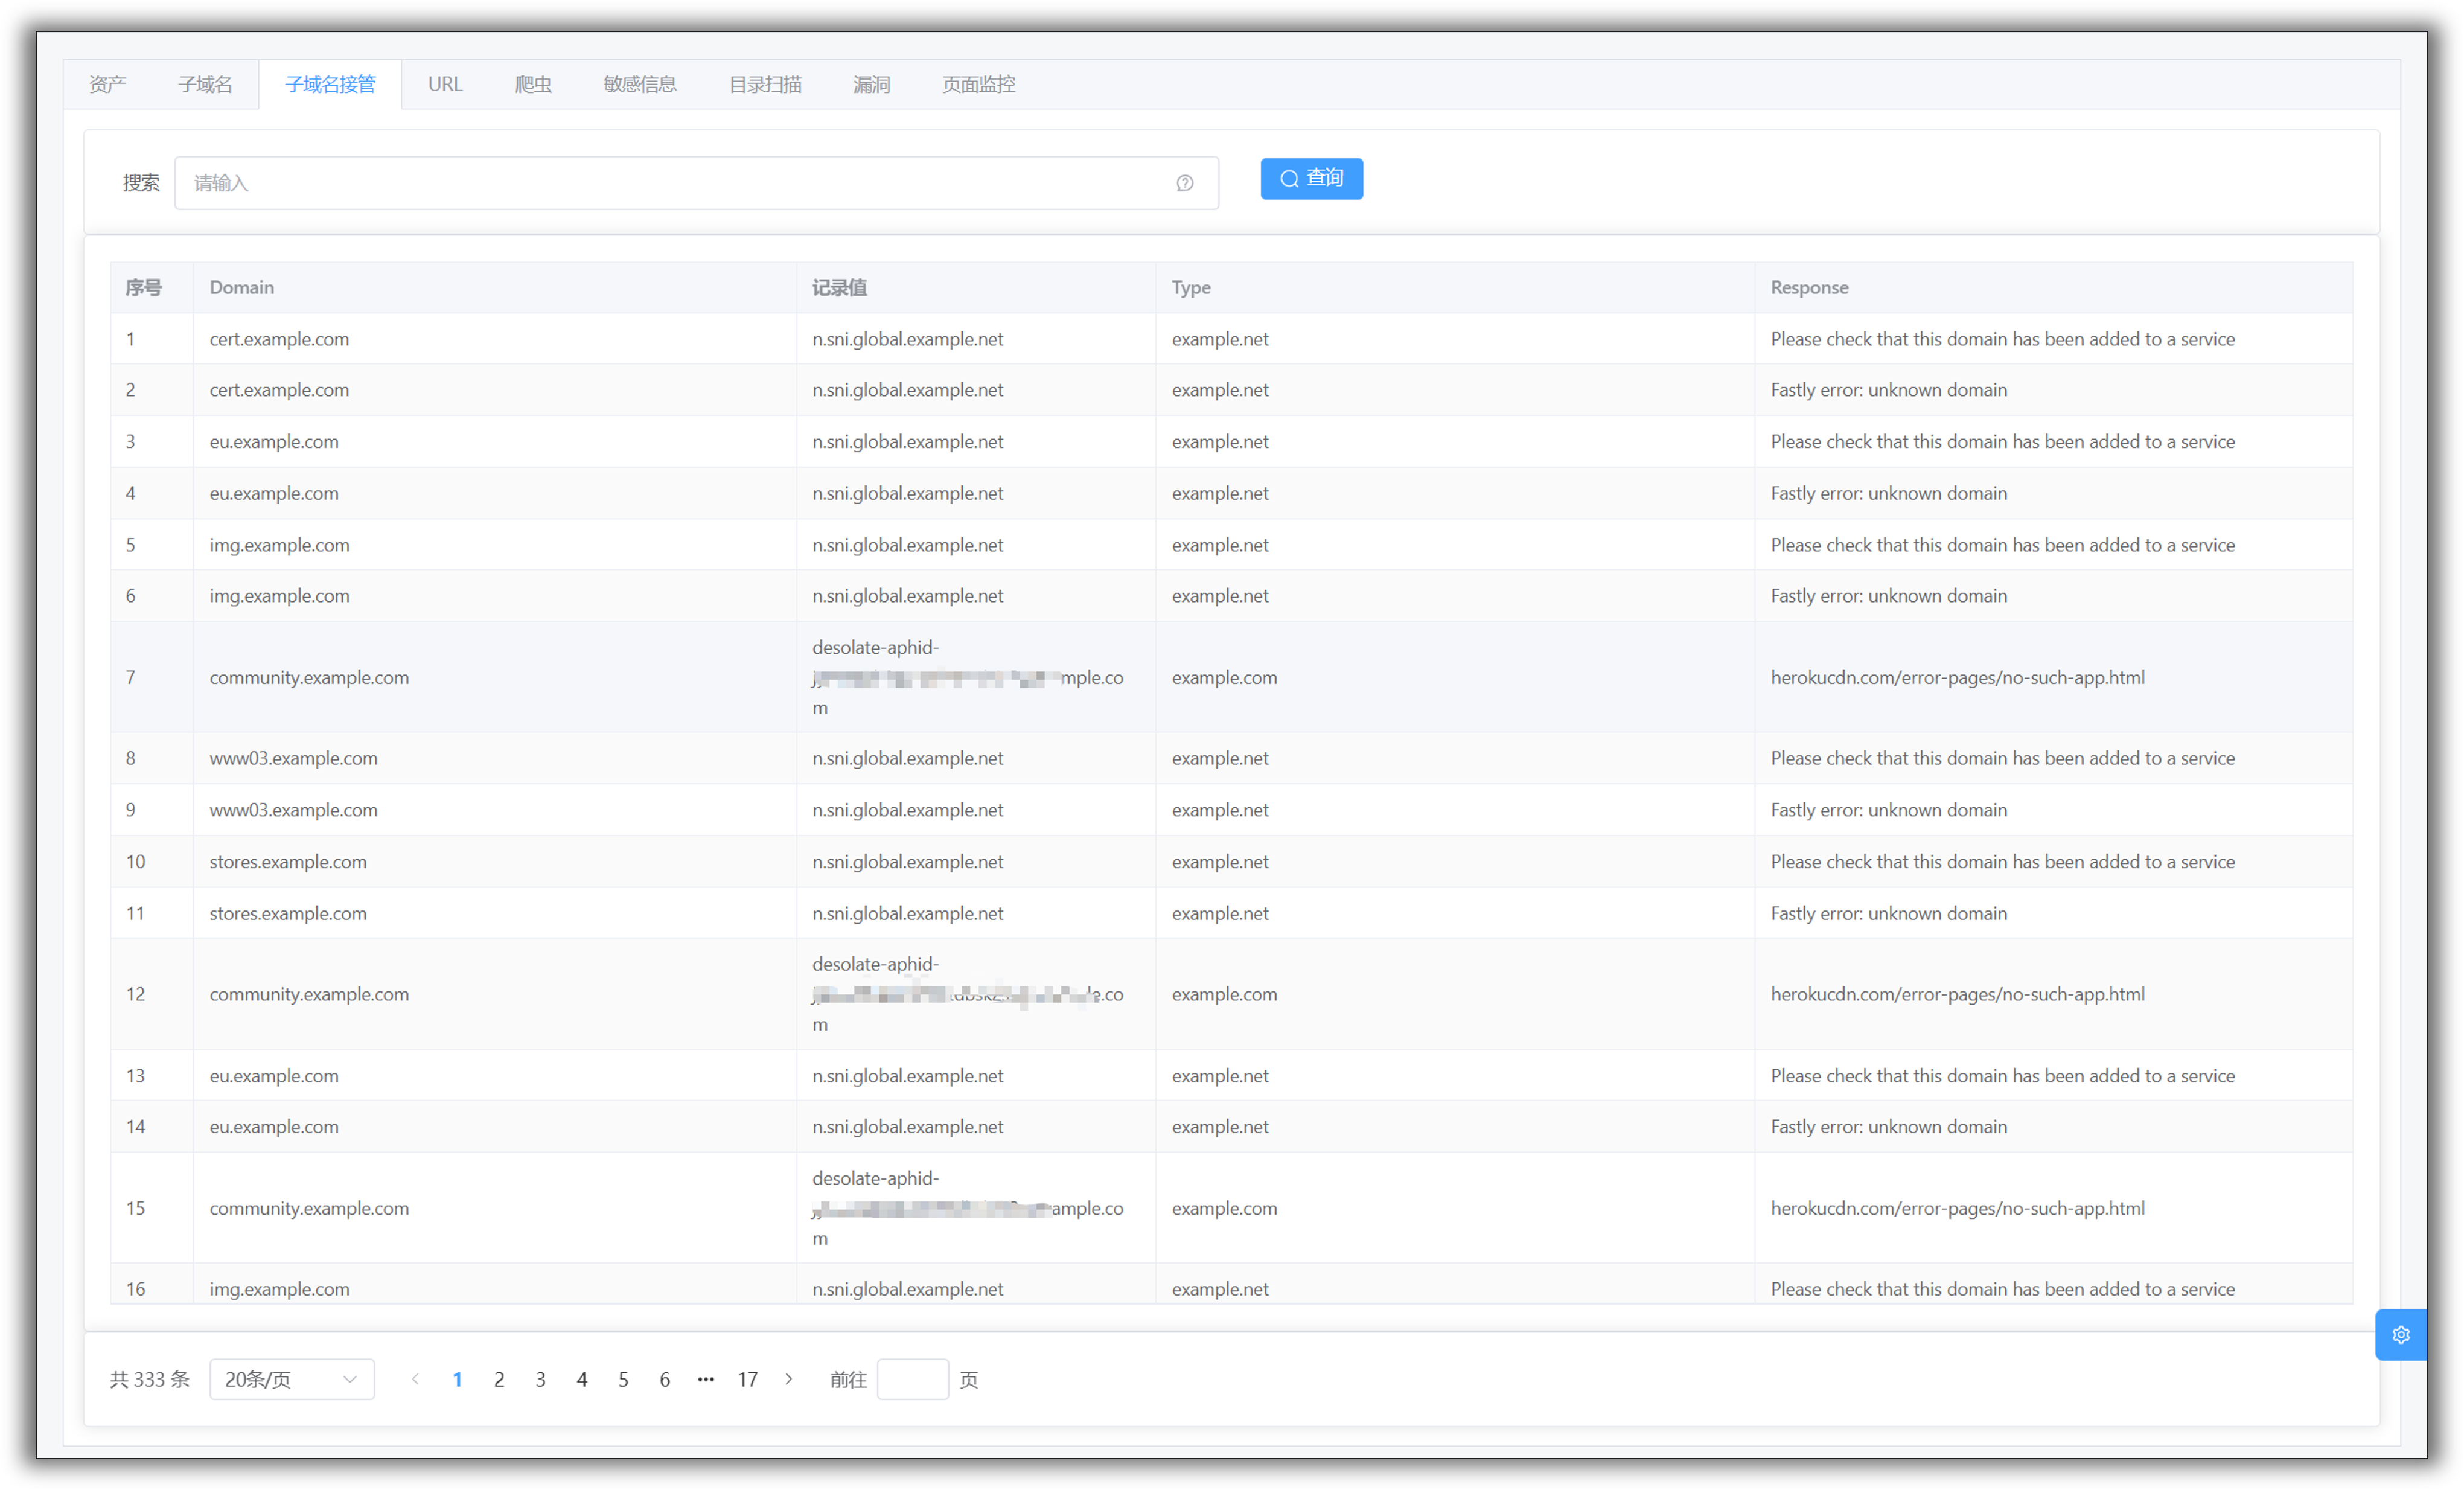Click the search help question-mark icon
Viewport: 2464px width, 1490px height.
(x=1184, y=183)
